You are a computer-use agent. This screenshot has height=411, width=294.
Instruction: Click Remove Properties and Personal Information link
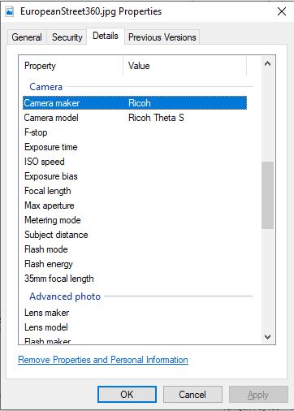click(x=103, y=360)
